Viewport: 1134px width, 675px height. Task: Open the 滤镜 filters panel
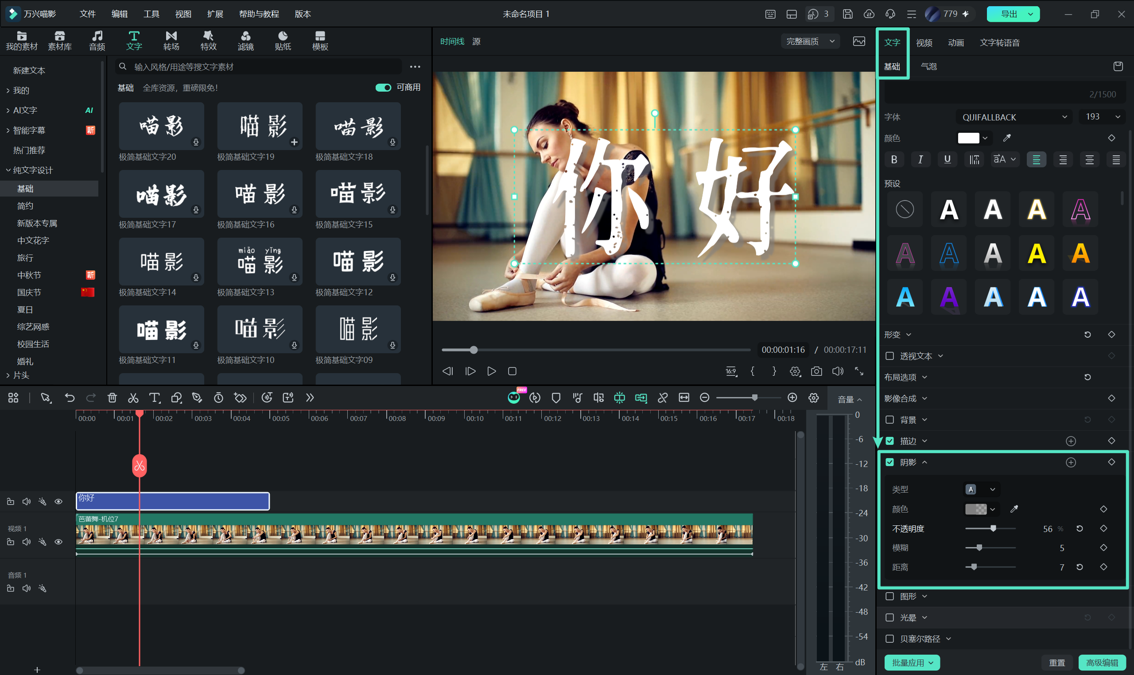tap(245, 41)
